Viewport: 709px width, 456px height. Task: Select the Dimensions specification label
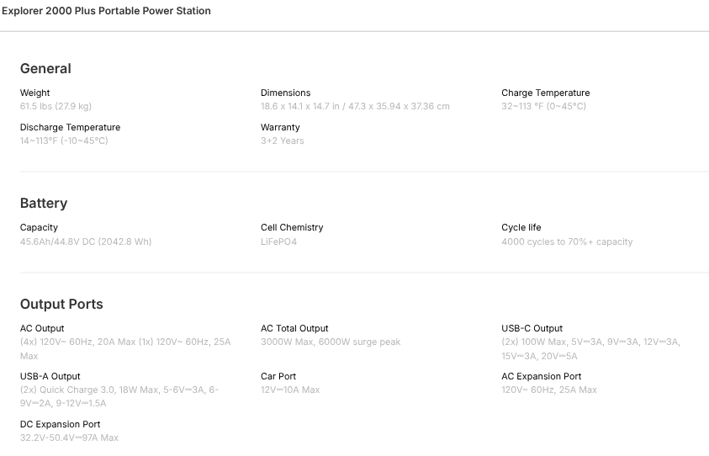(x=285, y=93)
